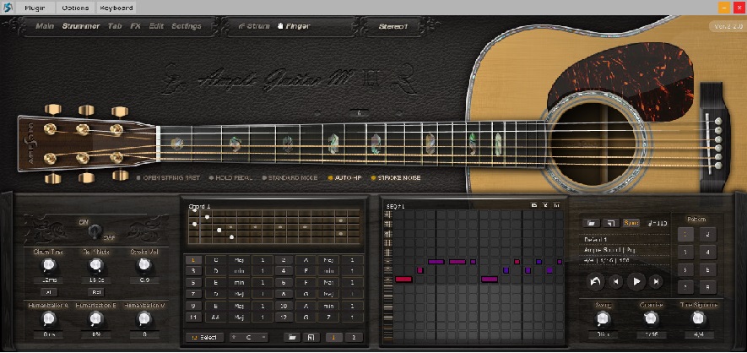The height and width of the screenshot is (353, 747).
Task: Open chord slot 11 root note
Action: pos(216,318)
